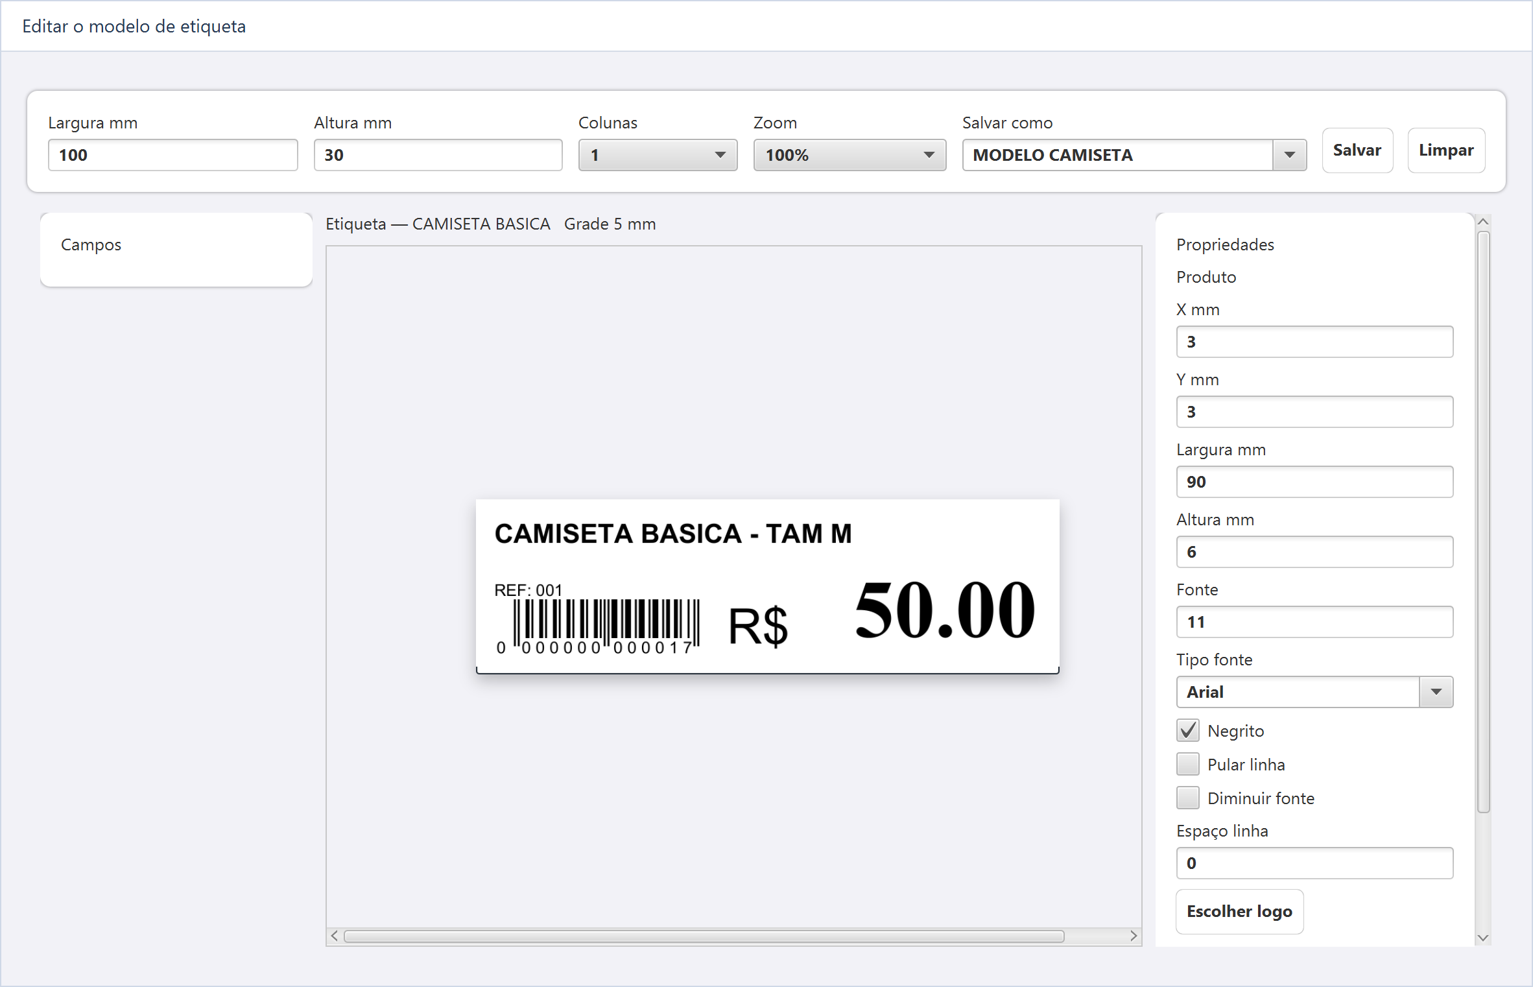1533x987 pixels.
Task: Click the Espaço linha input field
Action: [1314, 863]
